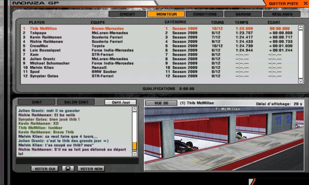Vote no with Voter Non
This screenshot has height=185, width=309.
pos(91,169)
